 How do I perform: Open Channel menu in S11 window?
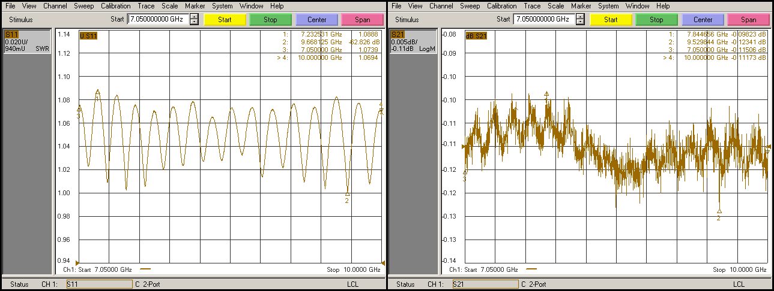(x=55, y=6)
